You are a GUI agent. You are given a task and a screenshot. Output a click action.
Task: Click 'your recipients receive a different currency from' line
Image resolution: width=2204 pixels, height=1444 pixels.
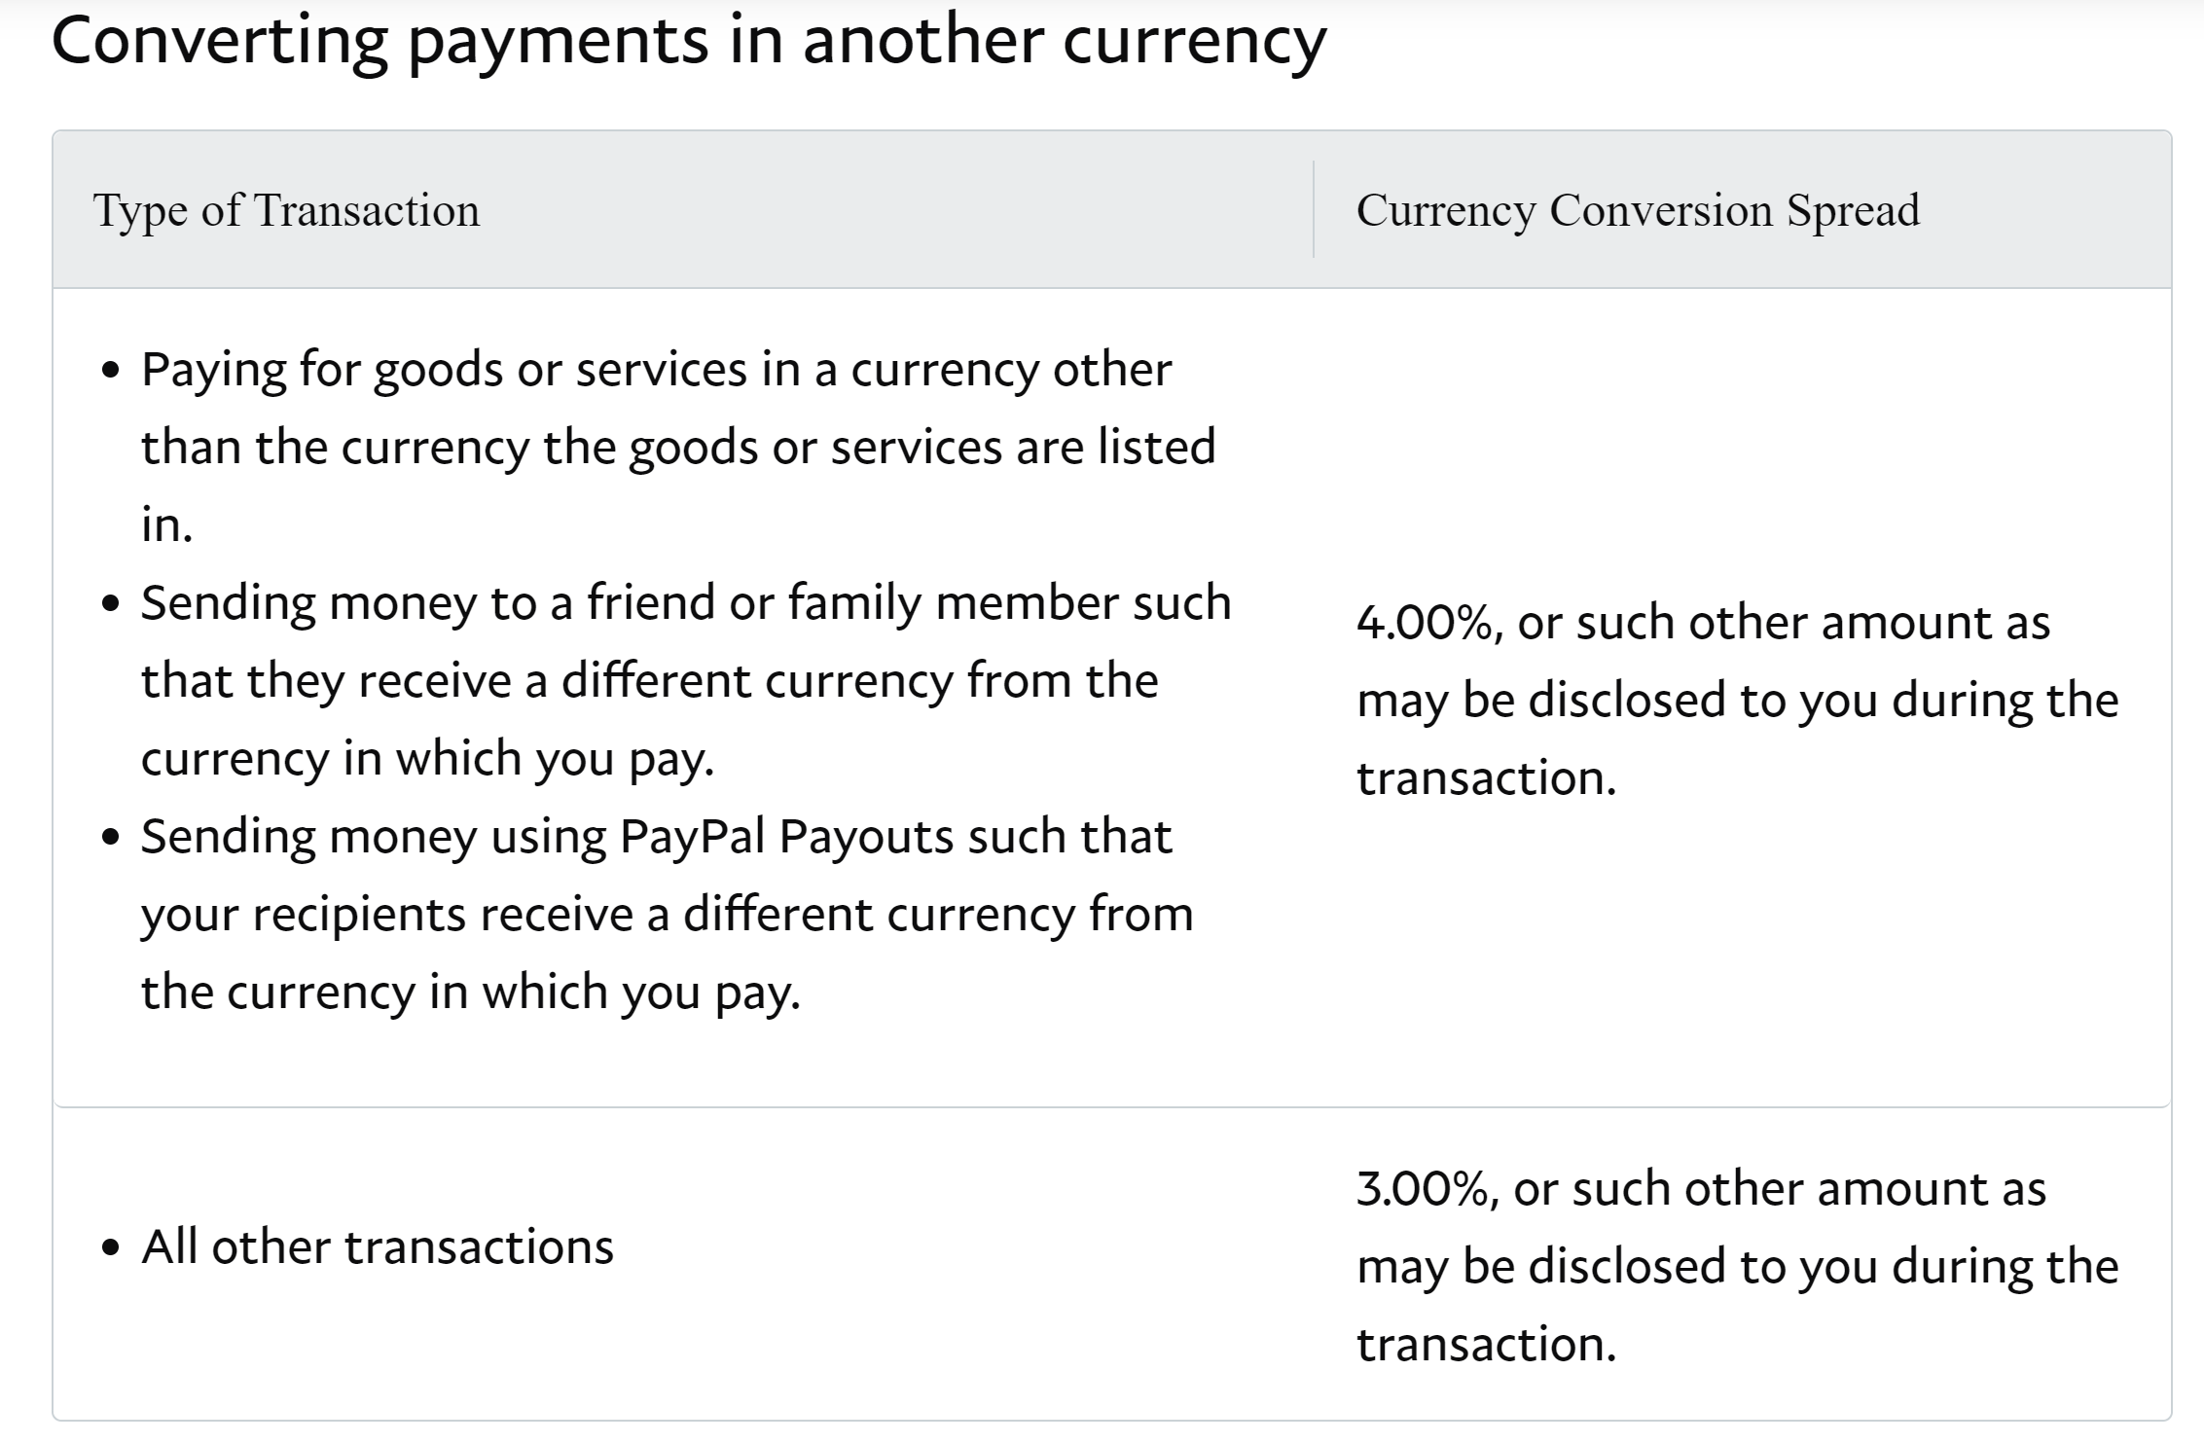667,915
